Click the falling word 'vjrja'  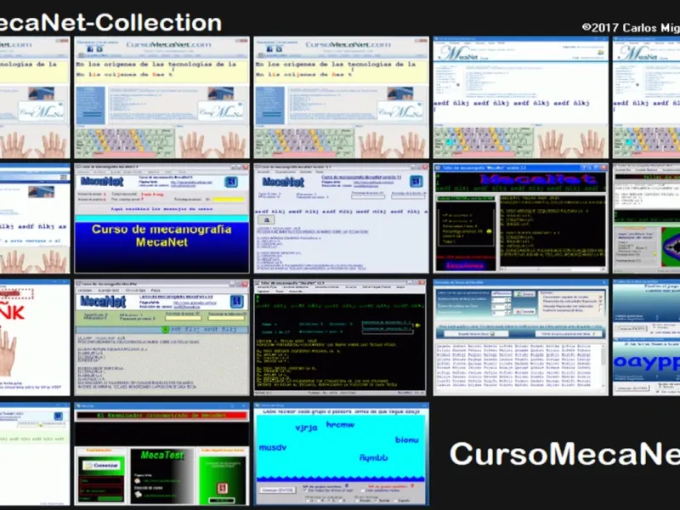(x=306, y=428)
